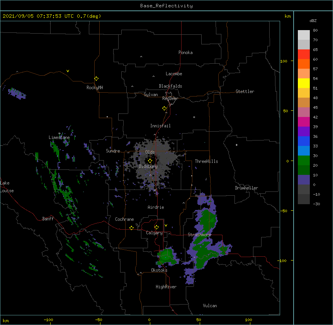
Task: Click the Strathmore town label
Action: pos(199,235)
